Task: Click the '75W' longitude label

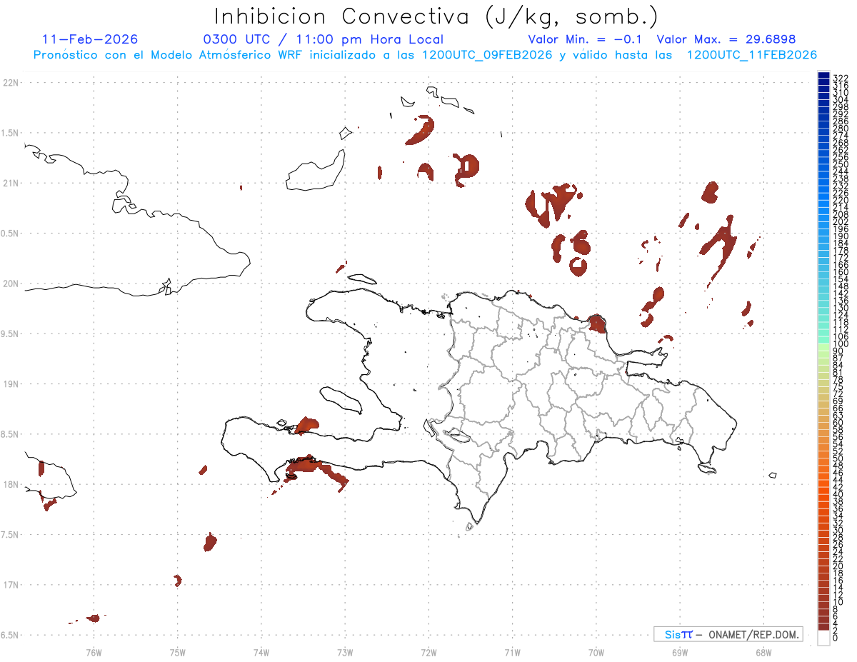Action: coord(177,652)
